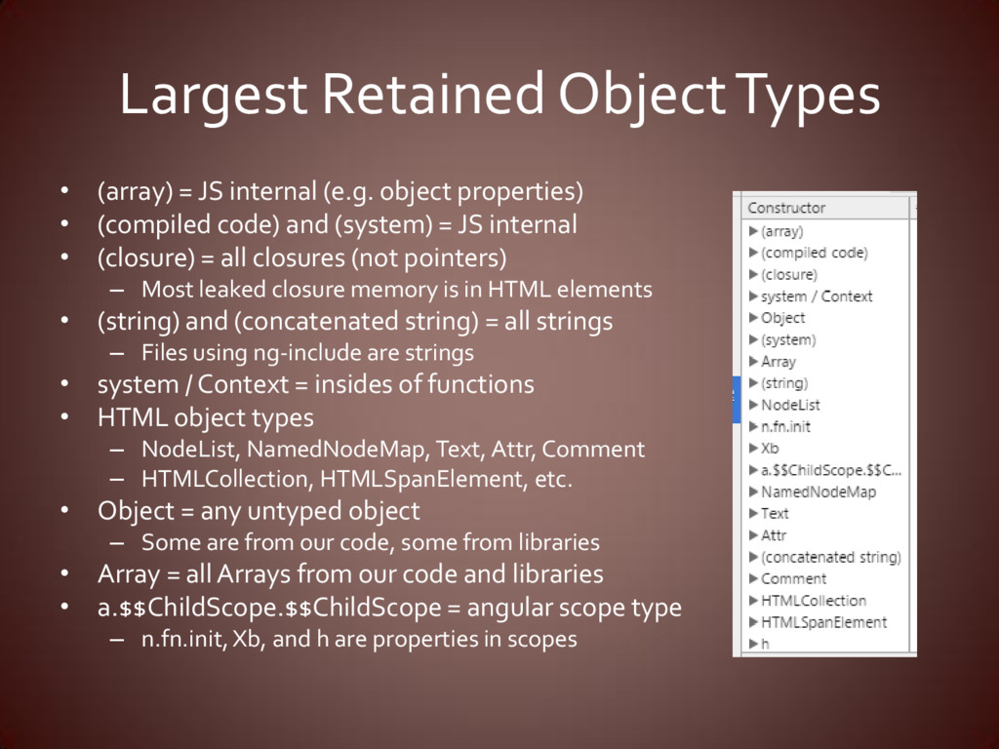
Task: Expand the Object constructor row
Action: (753, 318)
